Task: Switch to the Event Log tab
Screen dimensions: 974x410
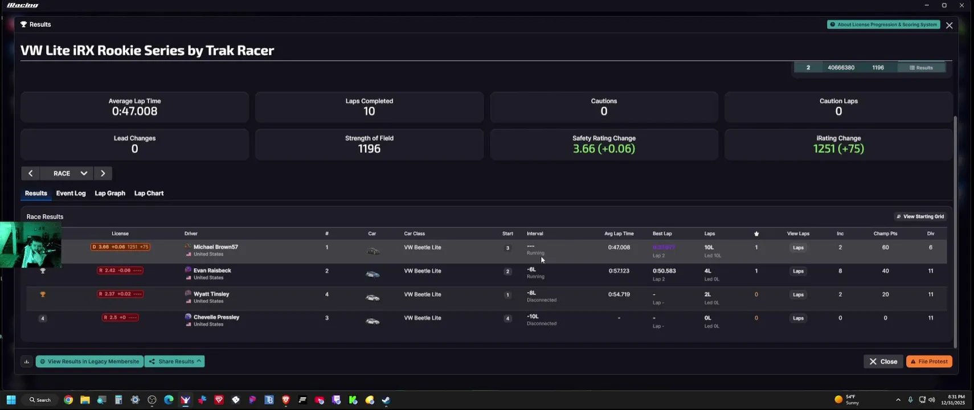Action: pos(71,194)
